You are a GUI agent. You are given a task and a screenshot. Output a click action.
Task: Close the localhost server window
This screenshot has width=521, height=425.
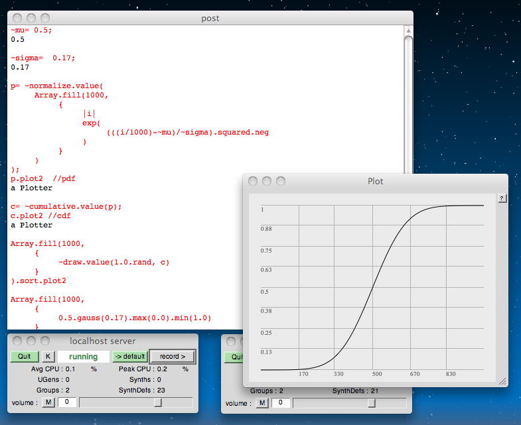tap(17, 341)
